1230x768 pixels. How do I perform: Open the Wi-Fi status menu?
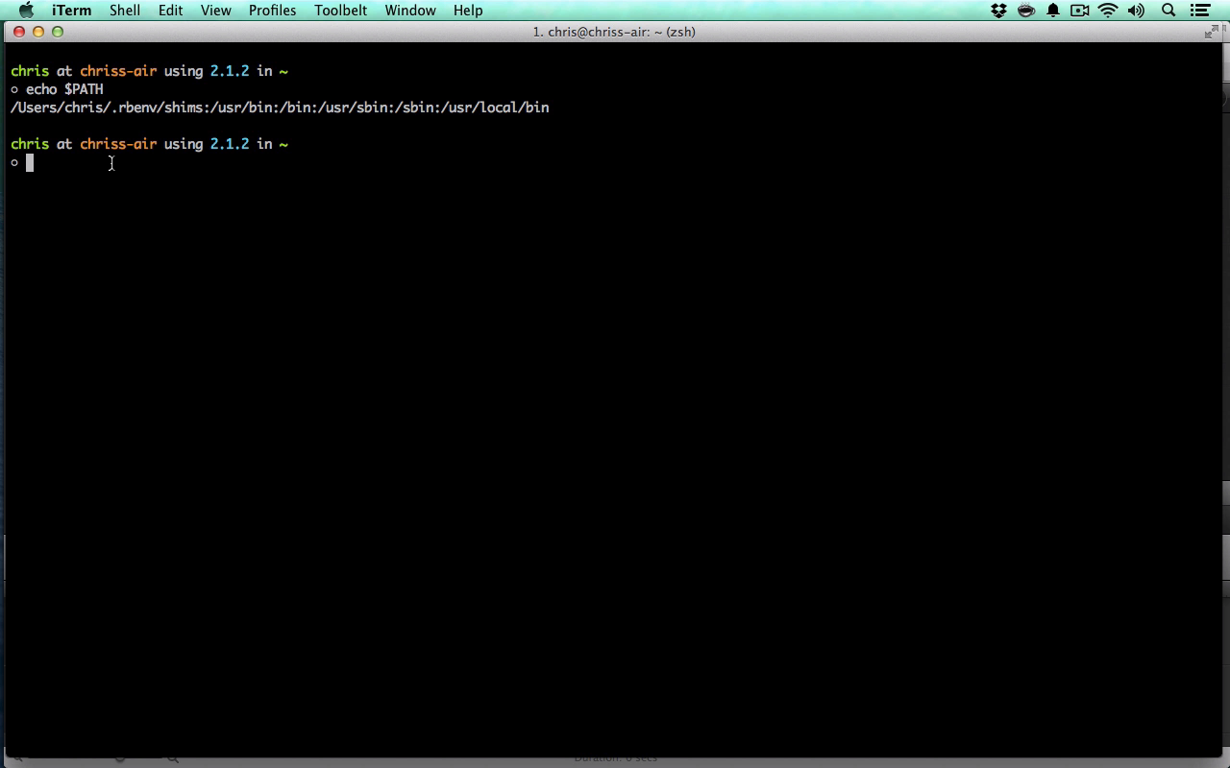(x=1108, y=11)
